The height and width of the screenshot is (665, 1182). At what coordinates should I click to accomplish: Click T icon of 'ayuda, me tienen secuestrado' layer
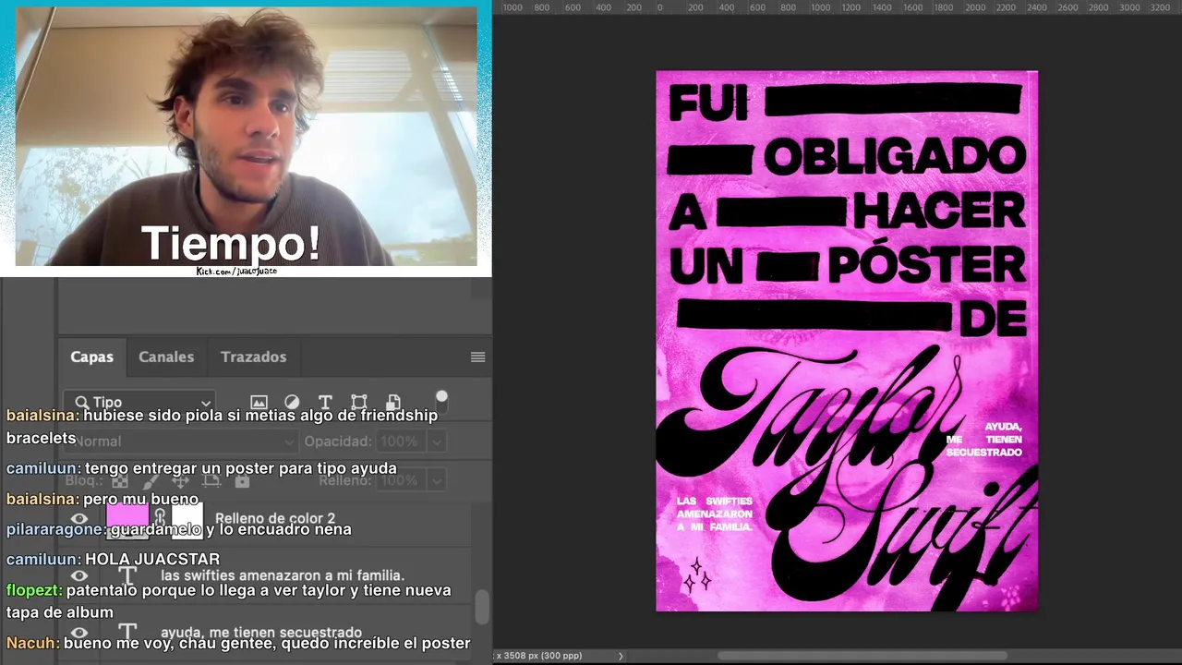point(127,633)
